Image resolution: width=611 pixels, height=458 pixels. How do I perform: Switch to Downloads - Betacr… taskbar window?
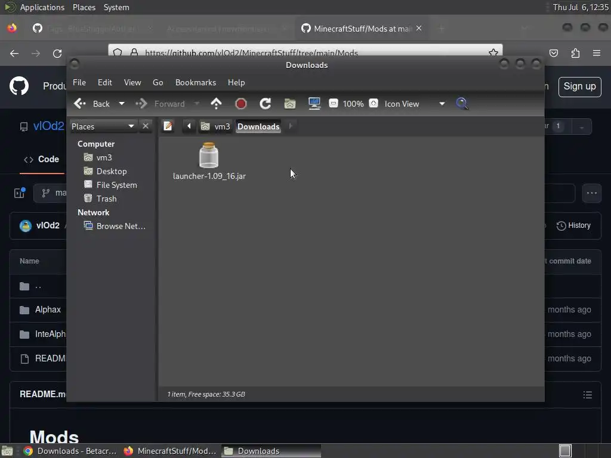pyautogui.click(x=70, y=451)
